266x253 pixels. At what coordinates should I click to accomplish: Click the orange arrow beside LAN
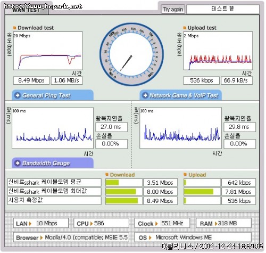point(30,224)
